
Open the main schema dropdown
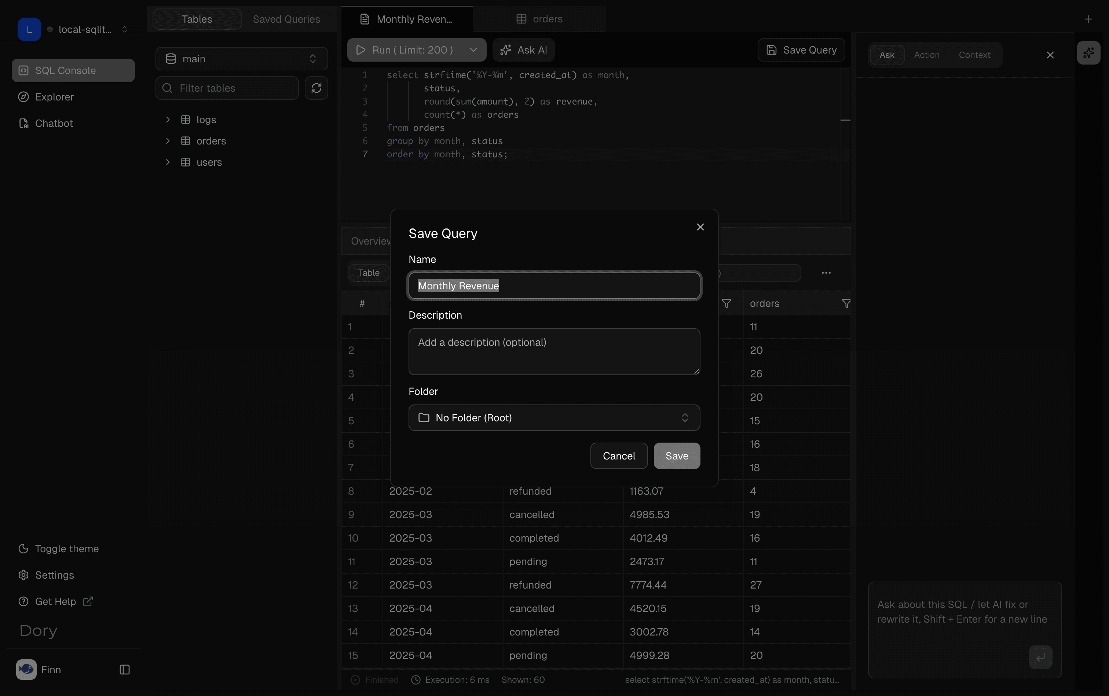pos(242,59)
